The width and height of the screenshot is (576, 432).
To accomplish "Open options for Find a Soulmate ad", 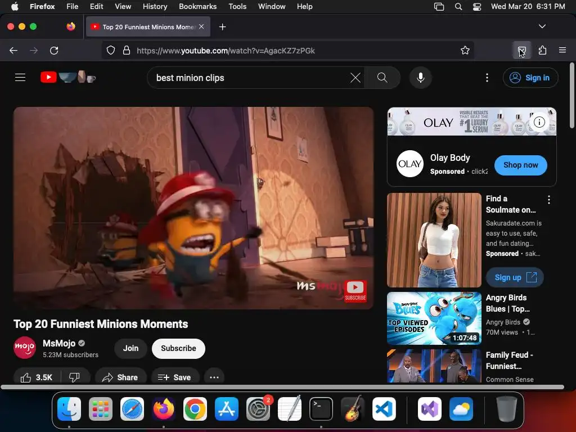I will (x=549, y=200).
